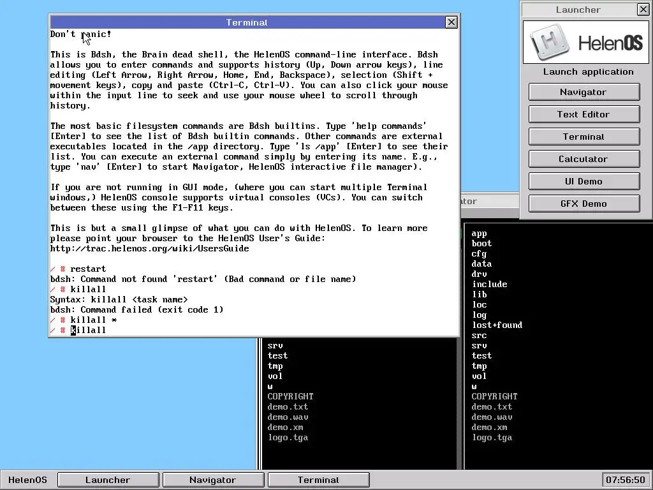Start a new Terminal from Launcher
653x490 pixels.
584,137
